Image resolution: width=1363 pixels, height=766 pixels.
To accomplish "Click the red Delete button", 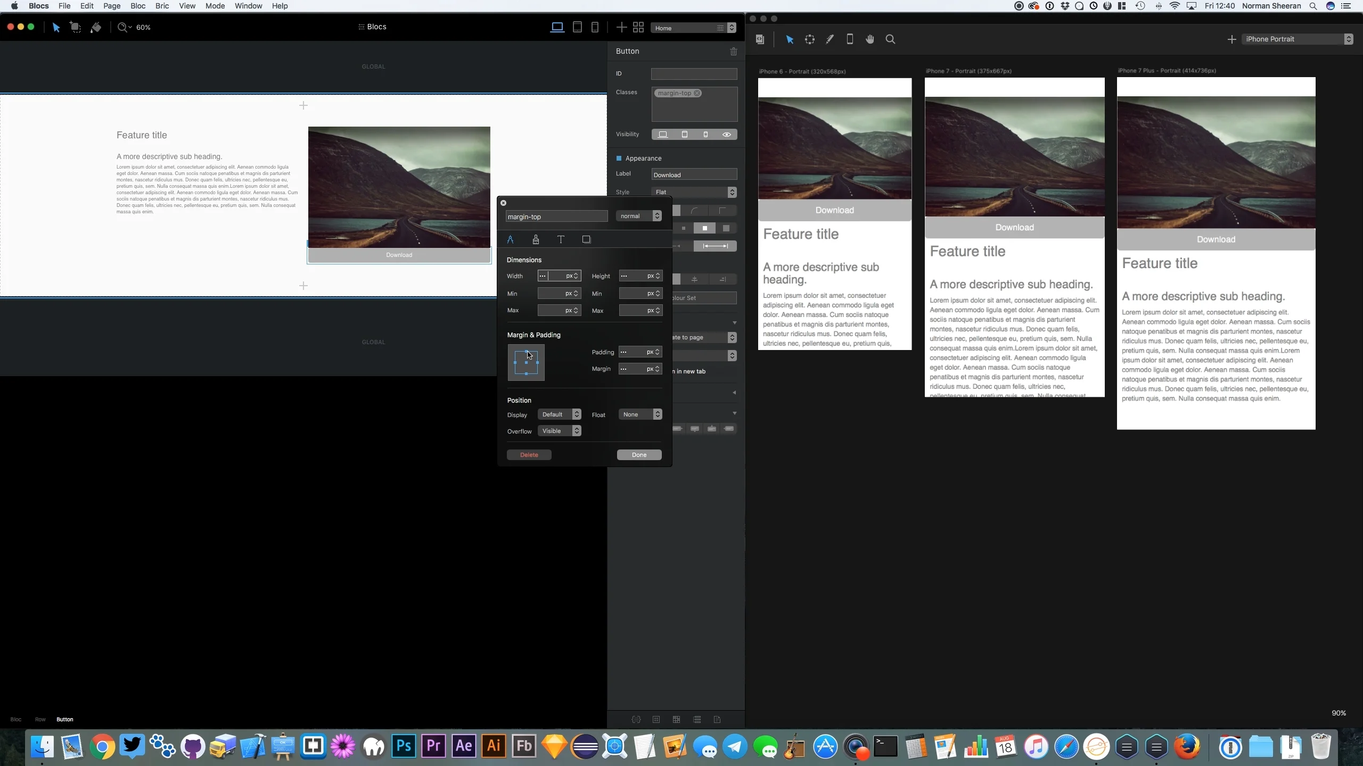I will 529,455.
